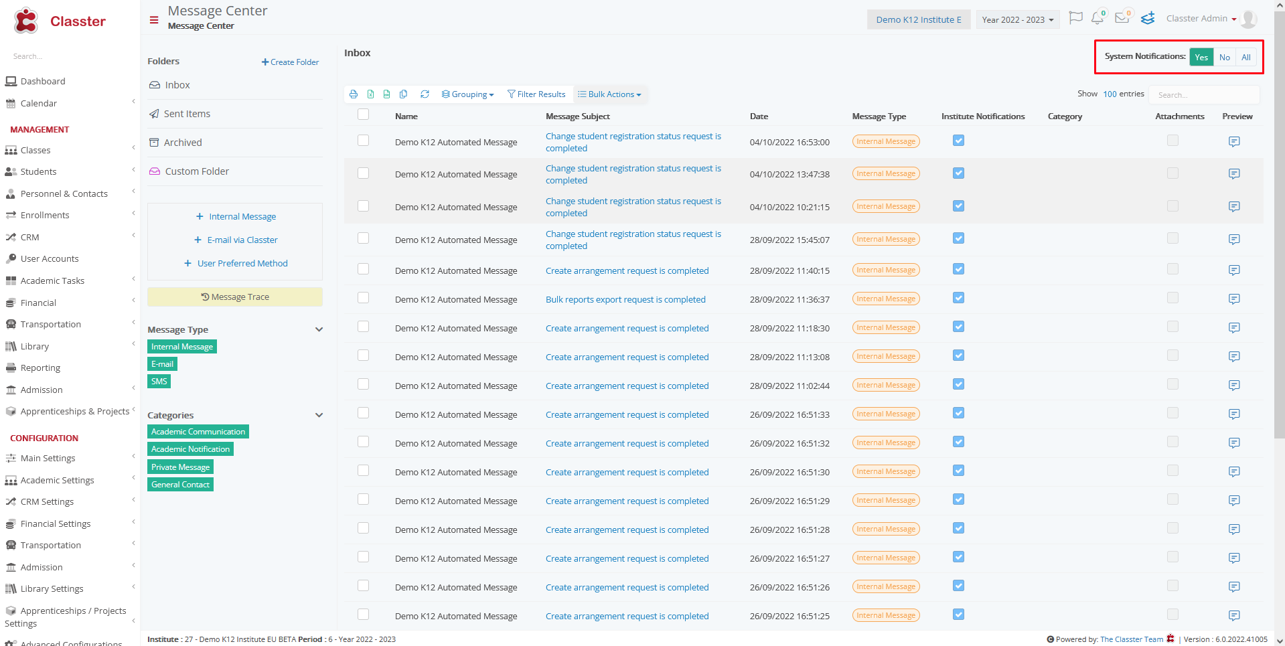Set System Notifications to No
This screenshot has height=646, width=1285.
point(1224,57)
